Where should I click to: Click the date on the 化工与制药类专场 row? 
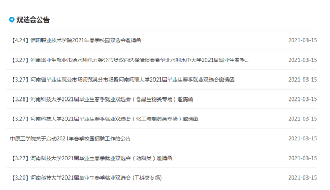tap(303, 119)
